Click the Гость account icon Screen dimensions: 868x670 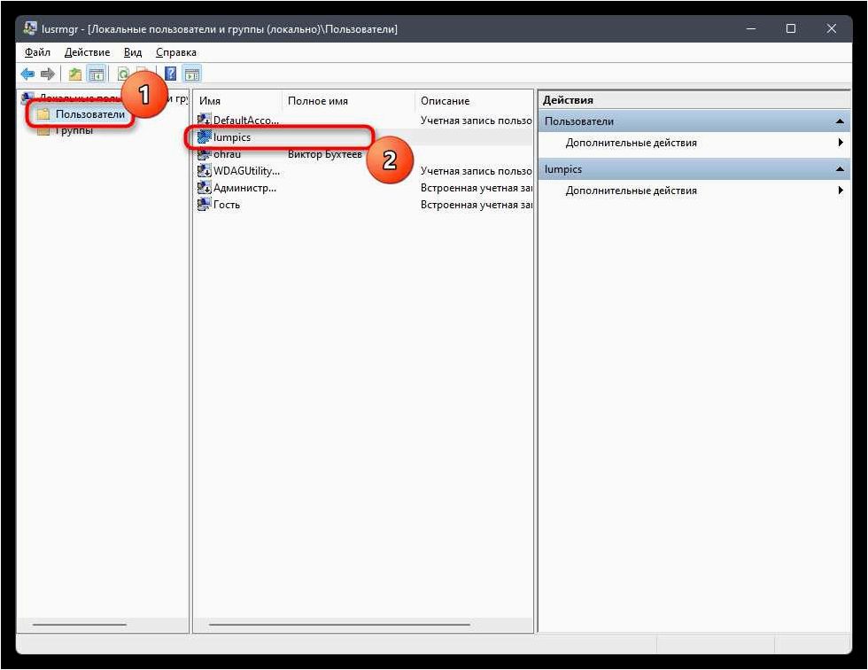[205, 205]
